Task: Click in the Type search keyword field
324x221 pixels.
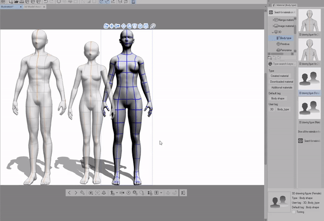Action: (282, 64)
